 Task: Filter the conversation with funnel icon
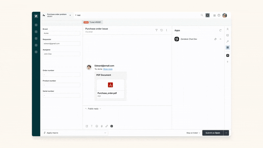pos(156,30)
